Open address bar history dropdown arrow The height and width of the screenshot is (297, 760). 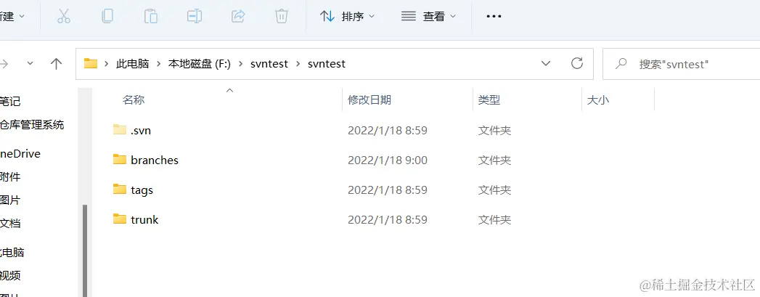(x=546, y=63)
